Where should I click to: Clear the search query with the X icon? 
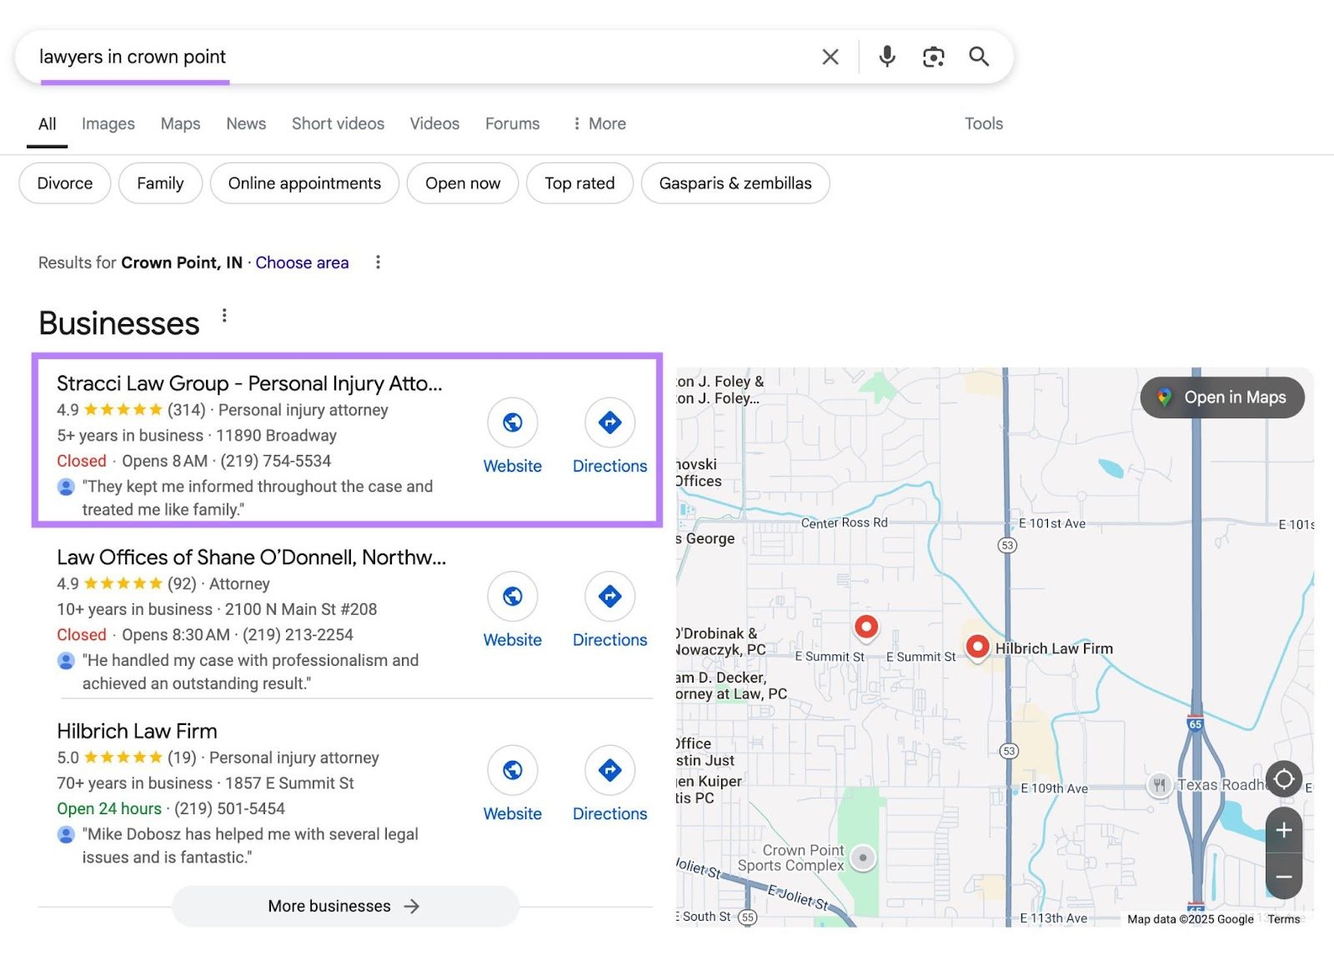click(x=830, y=56)
